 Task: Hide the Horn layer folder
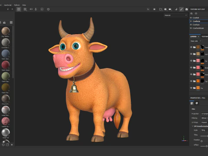tap(191, 54)
